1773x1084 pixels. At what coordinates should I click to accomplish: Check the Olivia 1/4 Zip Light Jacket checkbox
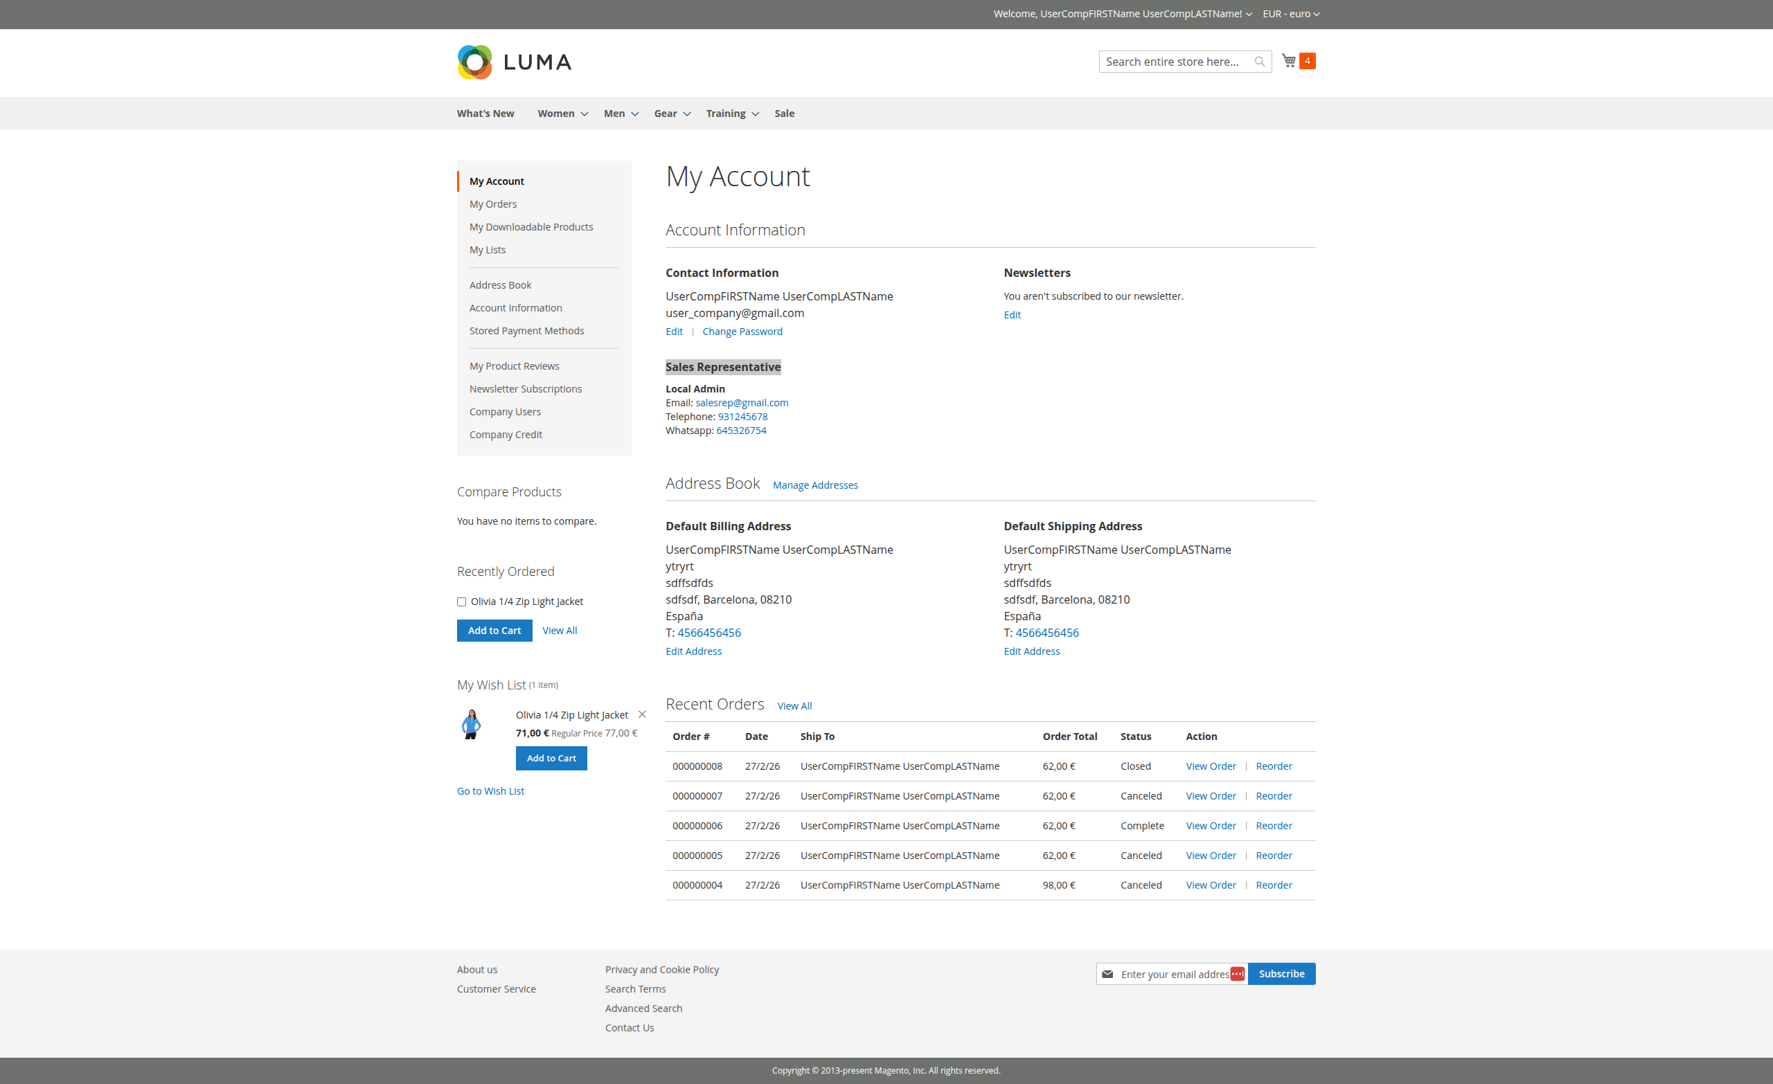click(461, 602)
